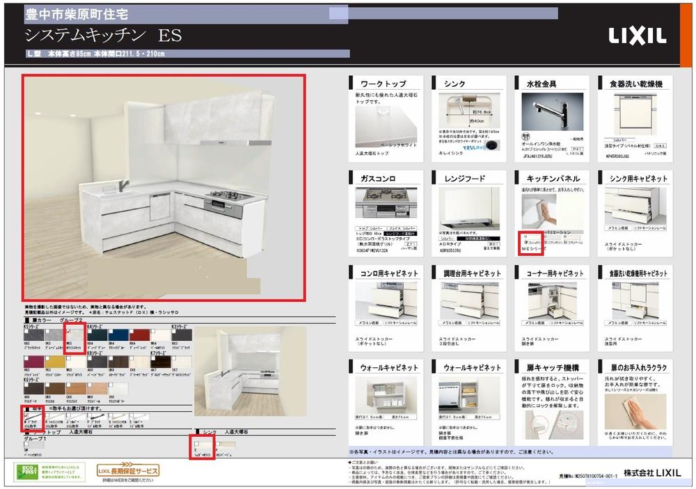Click the large L-shaped kitchen rendering
This screenshot has height=489, width=696.
click(x=164, y=187)
